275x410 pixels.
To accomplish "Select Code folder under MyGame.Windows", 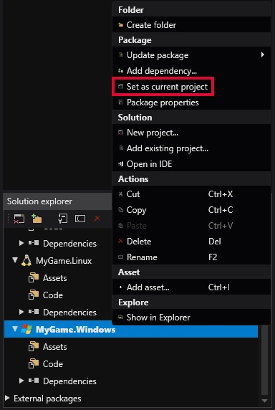I will pyautogui.click(x=52, y=364).
